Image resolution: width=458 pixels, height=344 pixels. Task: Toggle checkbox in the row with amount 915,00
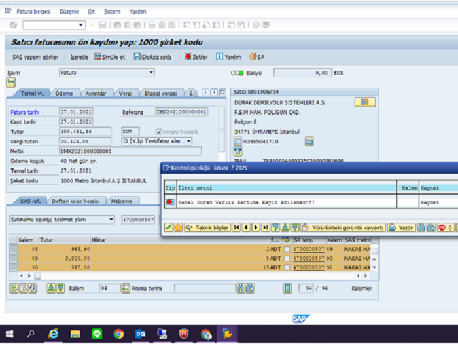(x=287, y=267)
